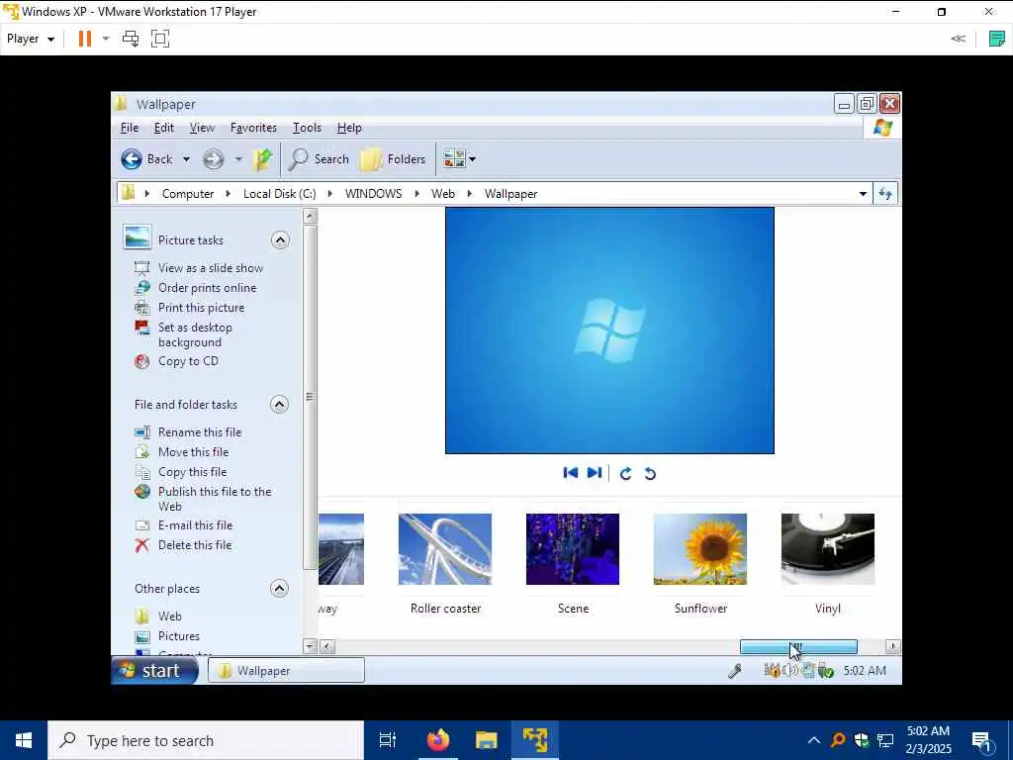Viewport: 1013px width, 760px height.
Task: Open Pictures in Other places
Action: point(179,636)
